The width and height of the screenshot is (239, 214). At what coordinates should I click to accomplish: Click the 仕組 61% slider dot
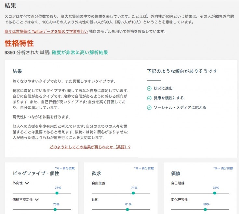pos(127,209)
